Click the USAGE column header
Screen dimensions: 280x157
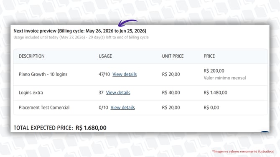click(105, 56)
